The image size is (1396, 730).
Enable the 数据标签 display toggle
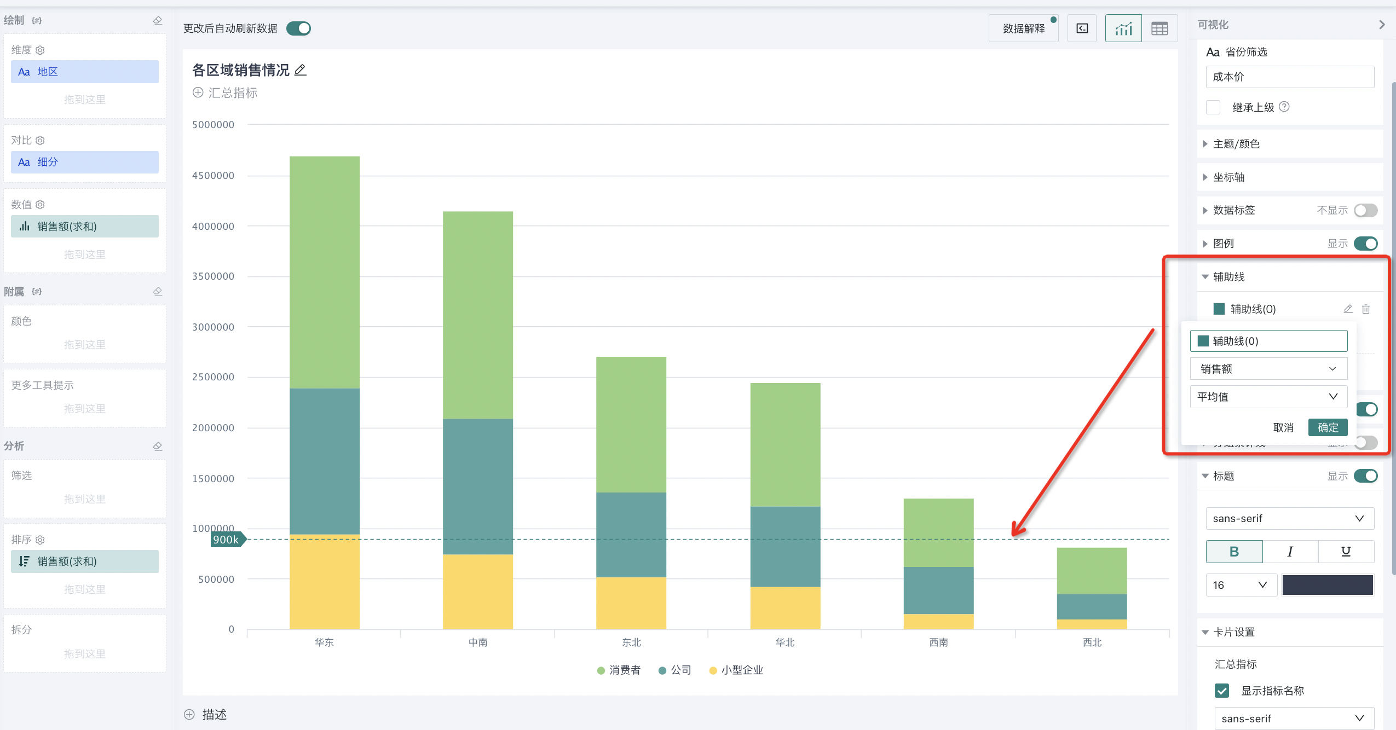point(1365,211)
